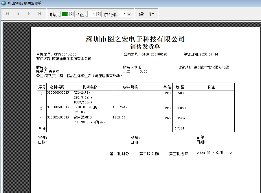Click the globe icon in the title bar
Screen dimensions: 261x193
[x=3, y=3]
